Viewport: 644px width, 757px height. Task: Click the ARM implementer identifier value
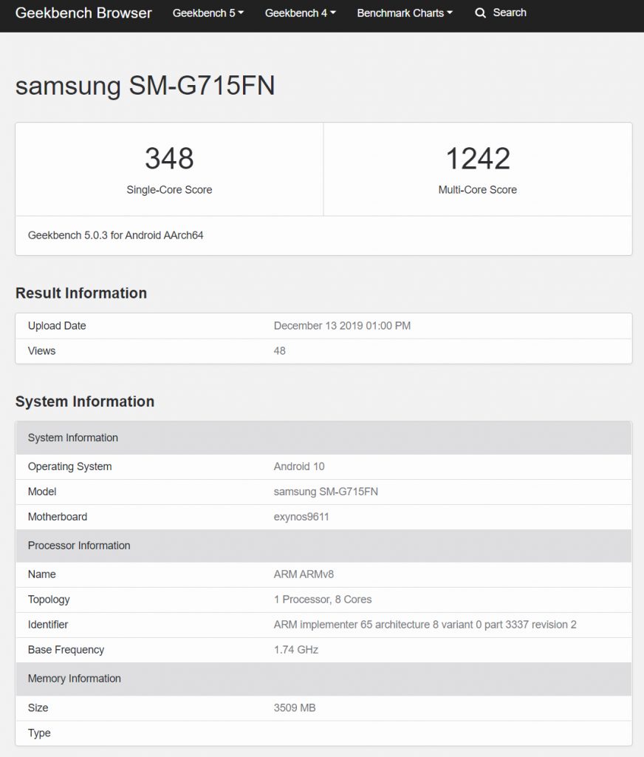425,625
